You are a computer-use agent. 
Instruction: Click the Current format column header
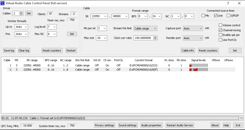click(x=144, y=60)
